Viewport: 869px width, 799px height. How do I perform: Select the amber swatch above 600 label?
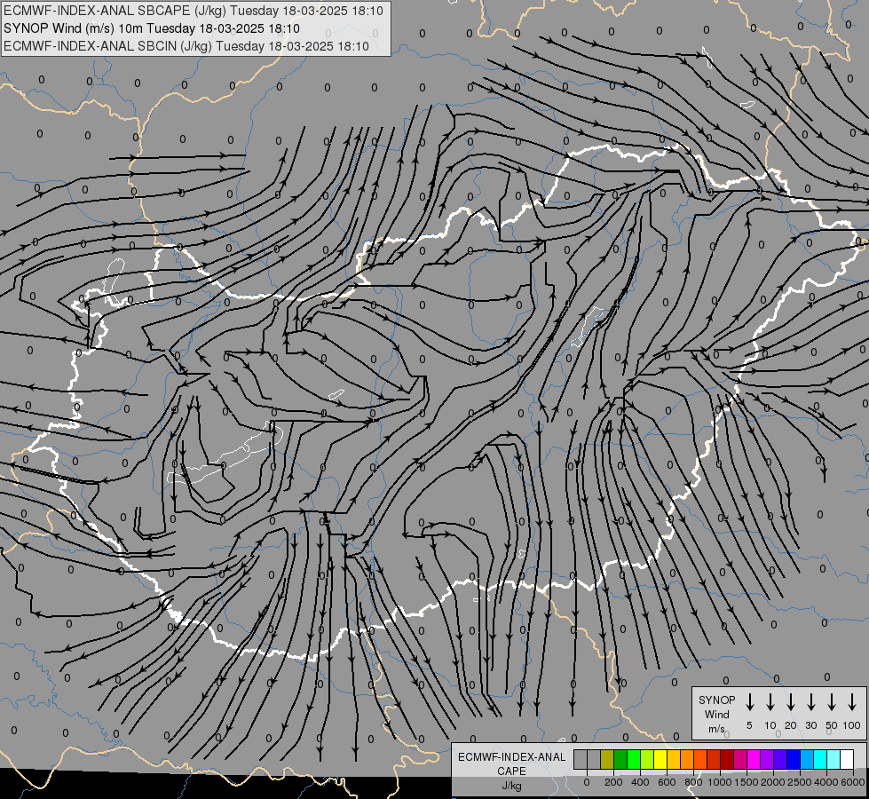click(674, 759)
